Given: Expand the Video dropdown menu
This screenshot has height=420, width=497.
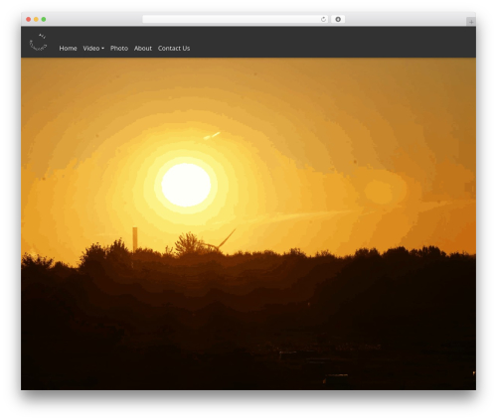Looking at the screenshot, I should 93,49.
